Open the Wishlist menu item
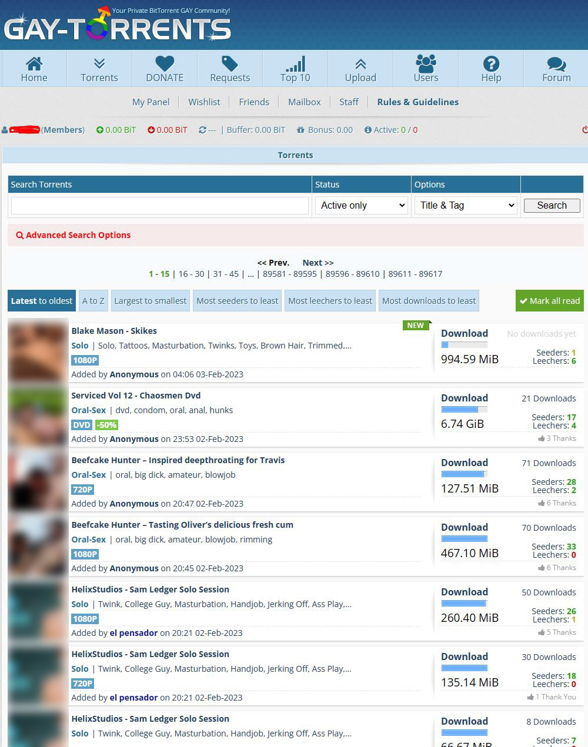 click(204, 102)
